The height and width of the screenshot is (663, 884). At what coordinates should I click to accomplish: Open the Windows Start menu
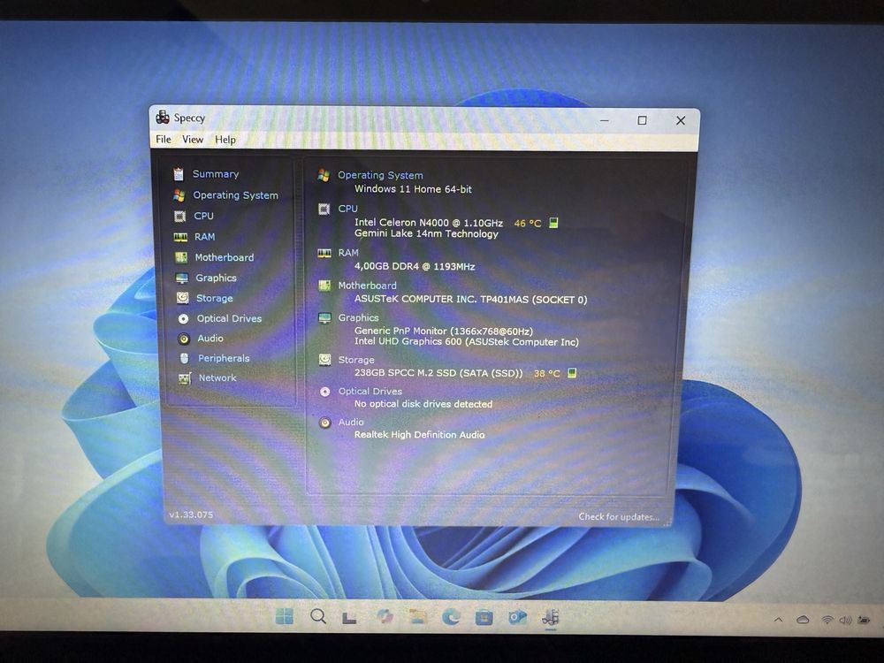point(284,616)
